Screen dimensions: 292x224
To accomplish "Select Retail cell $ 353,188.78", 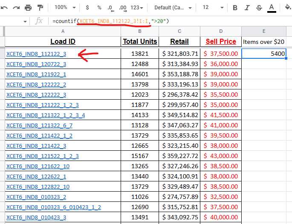I will (x=179, y=74).
